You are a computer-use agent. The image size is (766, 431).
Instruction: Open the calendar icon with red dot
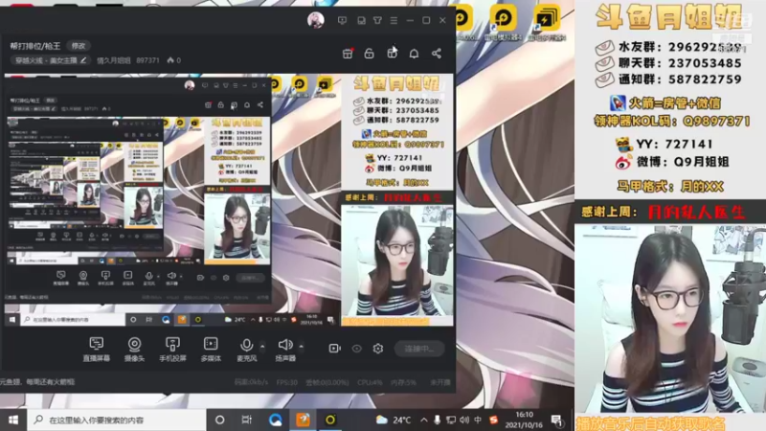(348, 54)
